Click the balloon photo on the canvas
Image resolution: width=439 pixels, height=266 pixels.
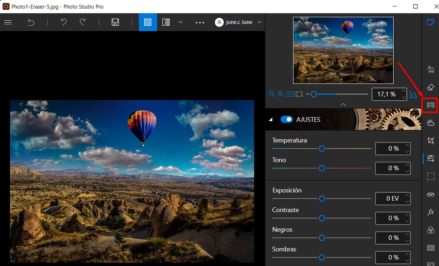[x=132, y=181]
